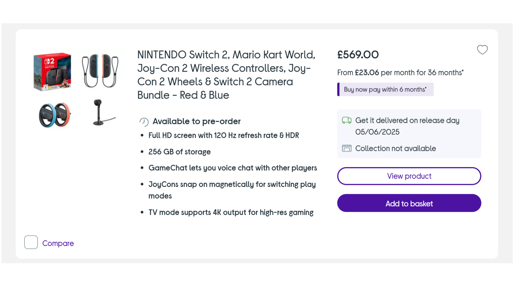Click the Available to pre-order label

196,121
